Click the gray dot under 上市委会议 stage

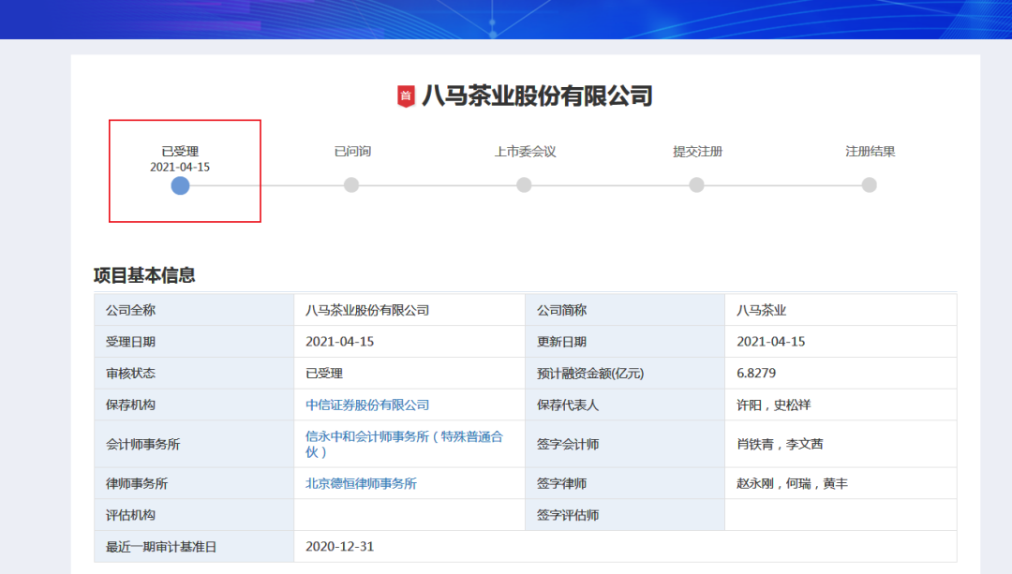click(x=524, y=185)
